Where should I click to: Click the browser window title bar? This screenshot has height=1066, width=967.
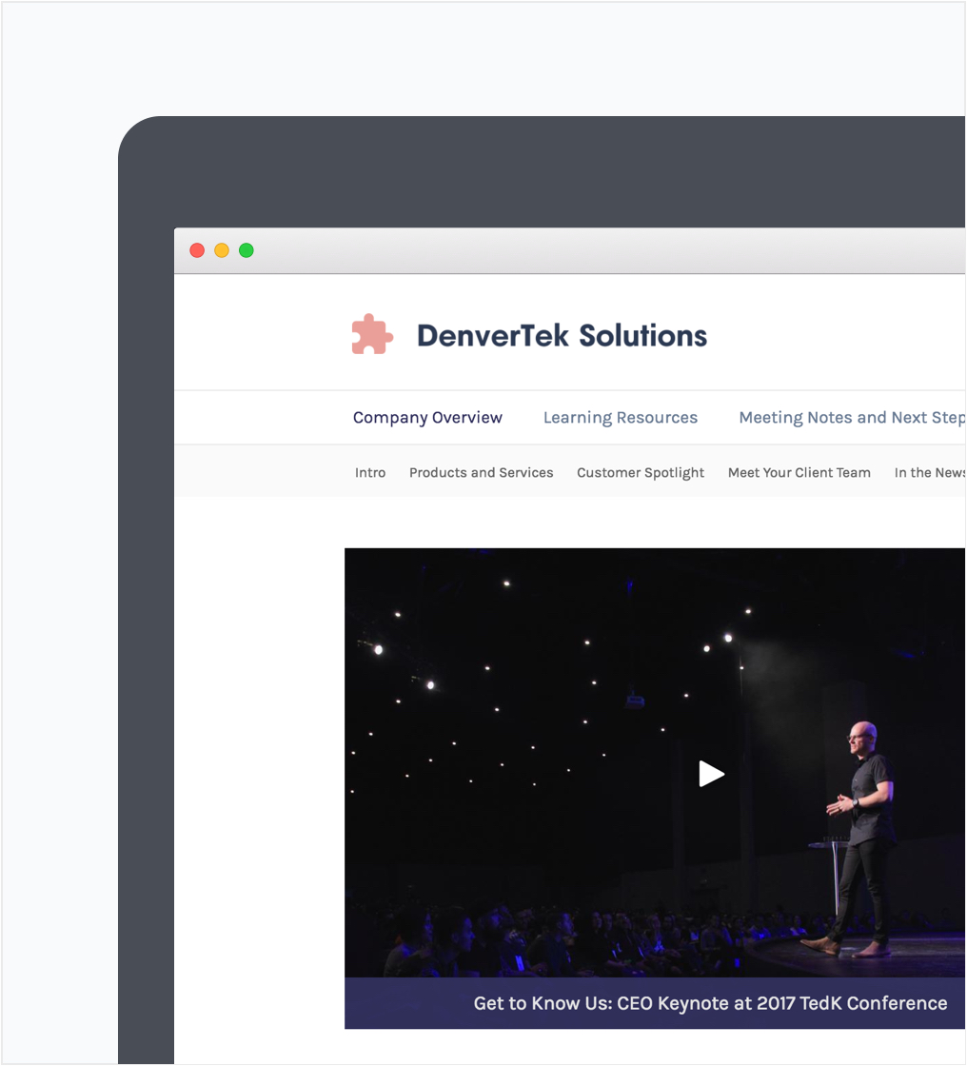click(x=571, y=250)
